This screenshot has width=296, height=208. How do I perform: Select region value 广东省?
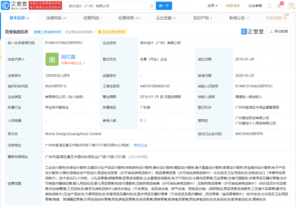pos(145,108)
